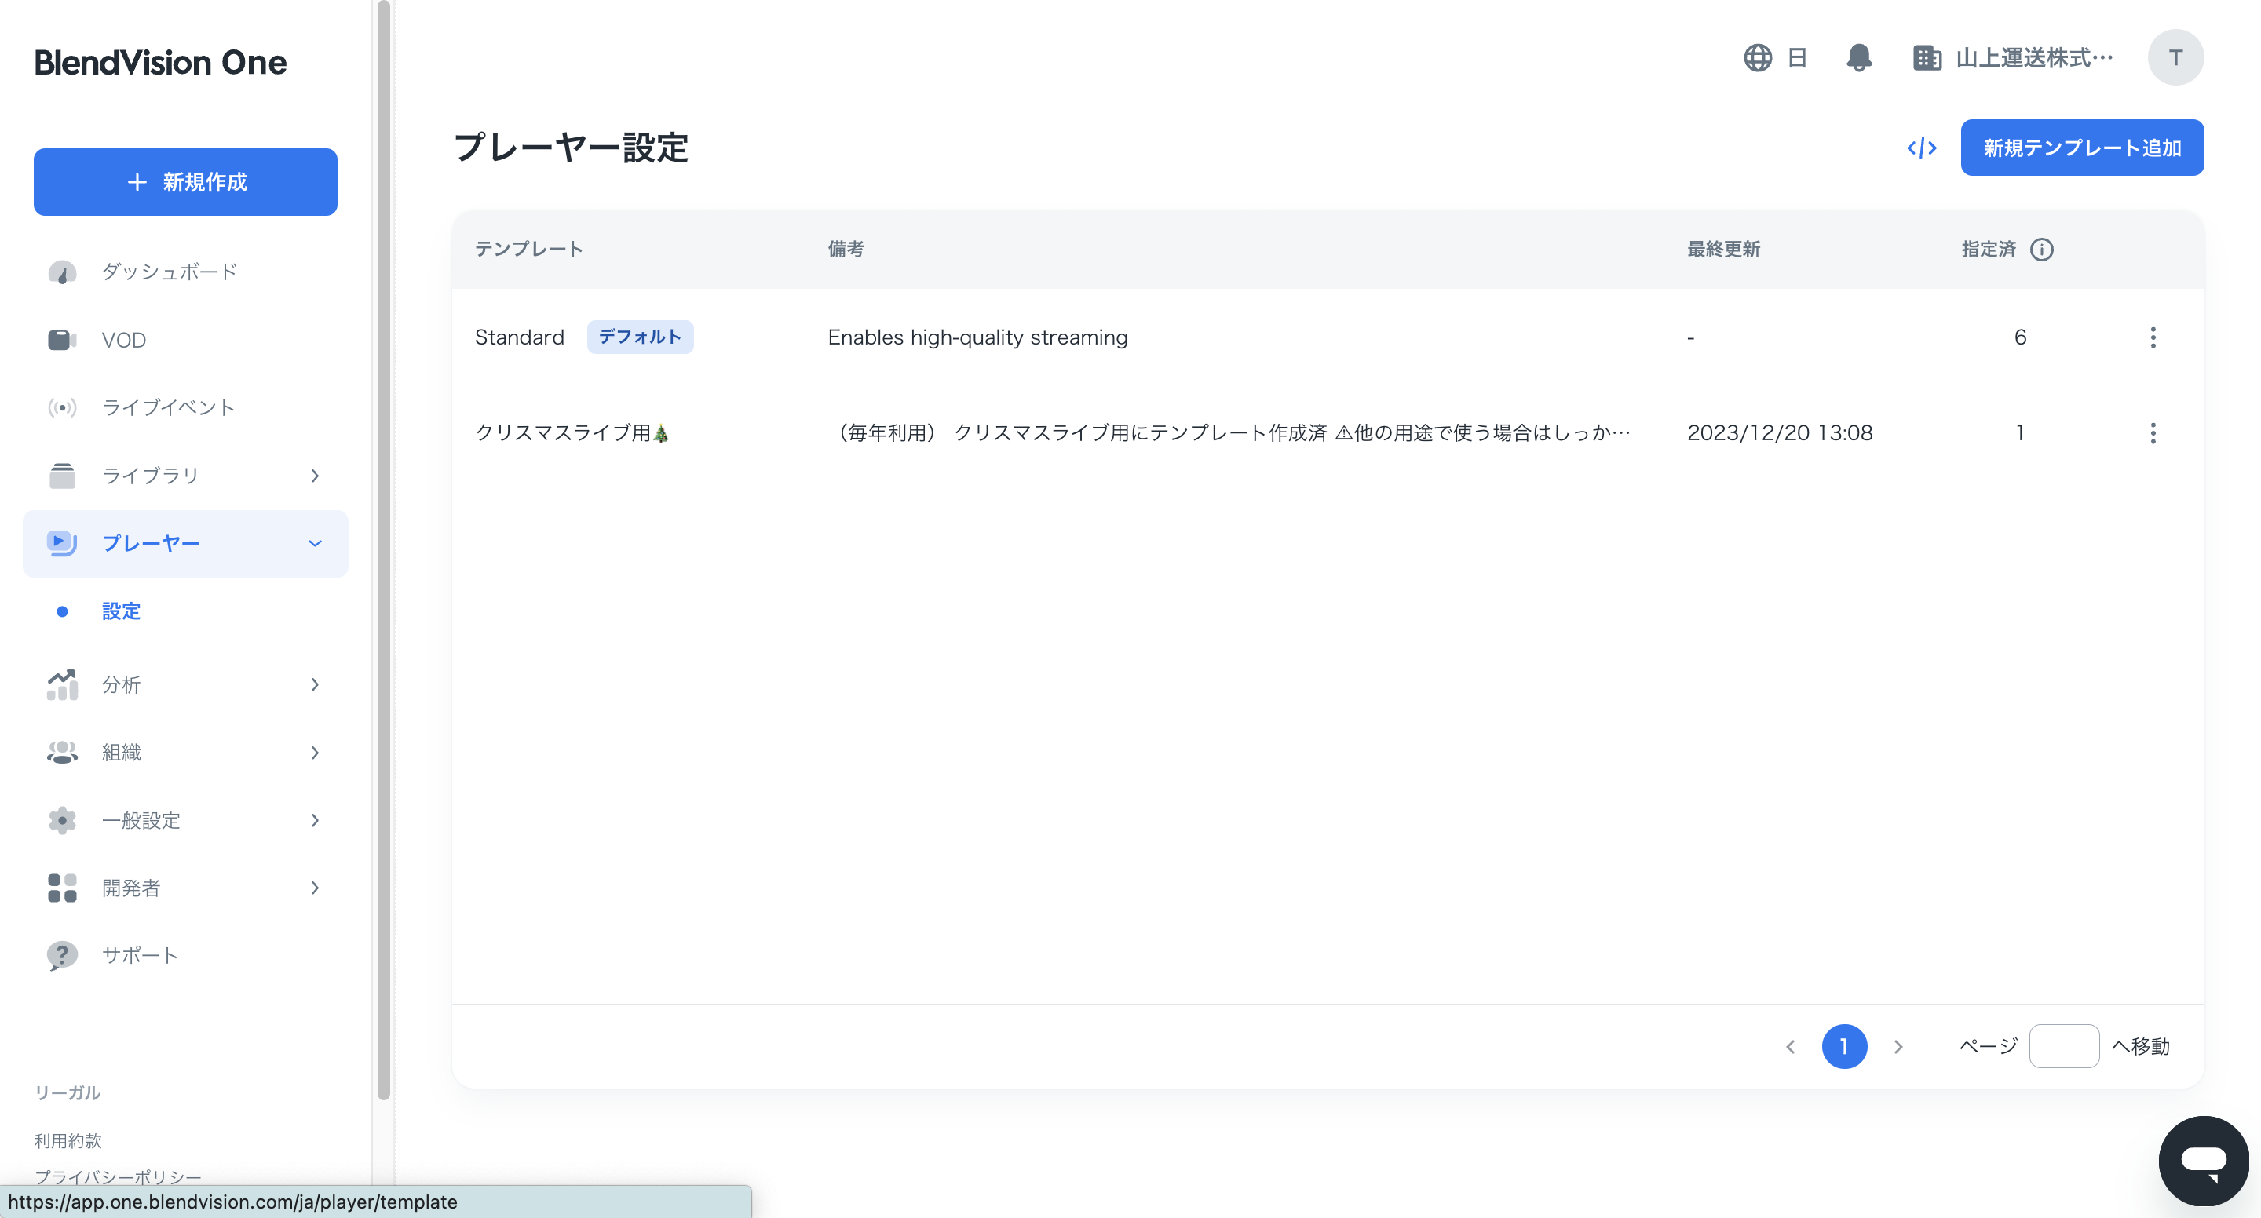This screenshot has width=2261, height=1218.
Task: Expand the 組織 menu chevron
Action: 315,752
